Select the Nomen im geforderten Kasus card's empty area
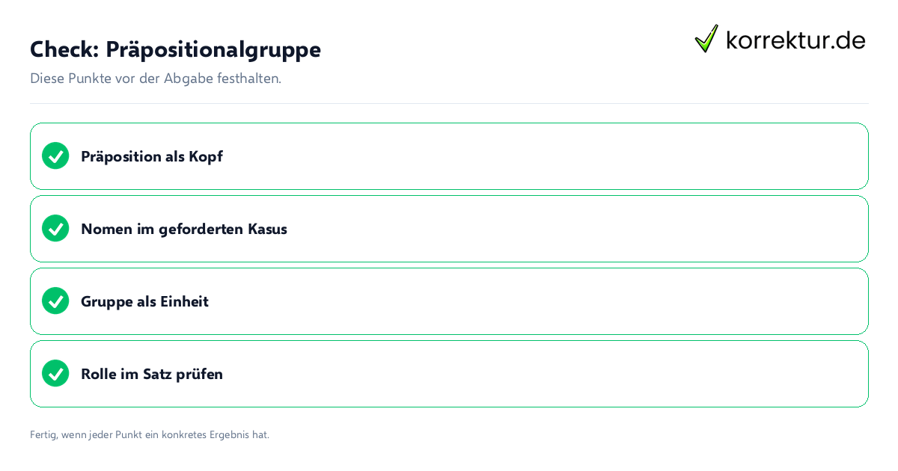Viewport: 898px width, 471px height. 576,229
